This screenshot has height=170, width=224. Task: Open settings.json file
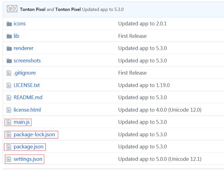point(28,159)
